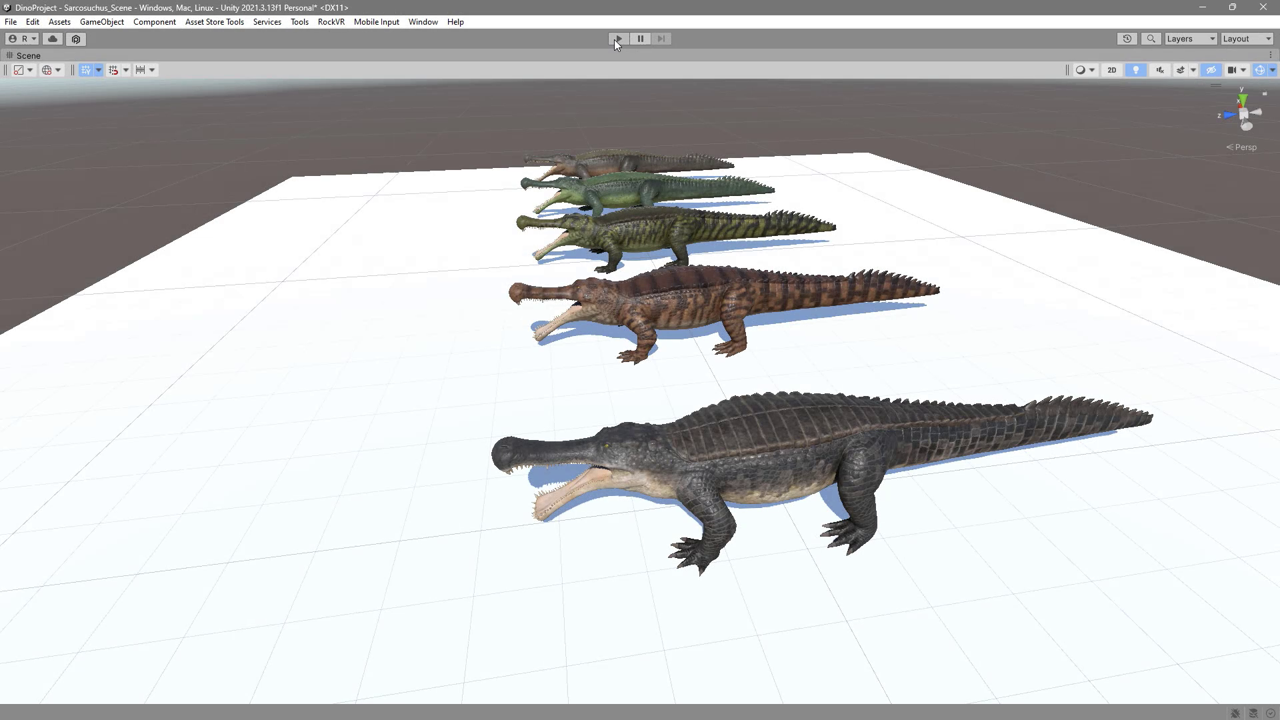Open the bug debug mode status icon

1235,713
